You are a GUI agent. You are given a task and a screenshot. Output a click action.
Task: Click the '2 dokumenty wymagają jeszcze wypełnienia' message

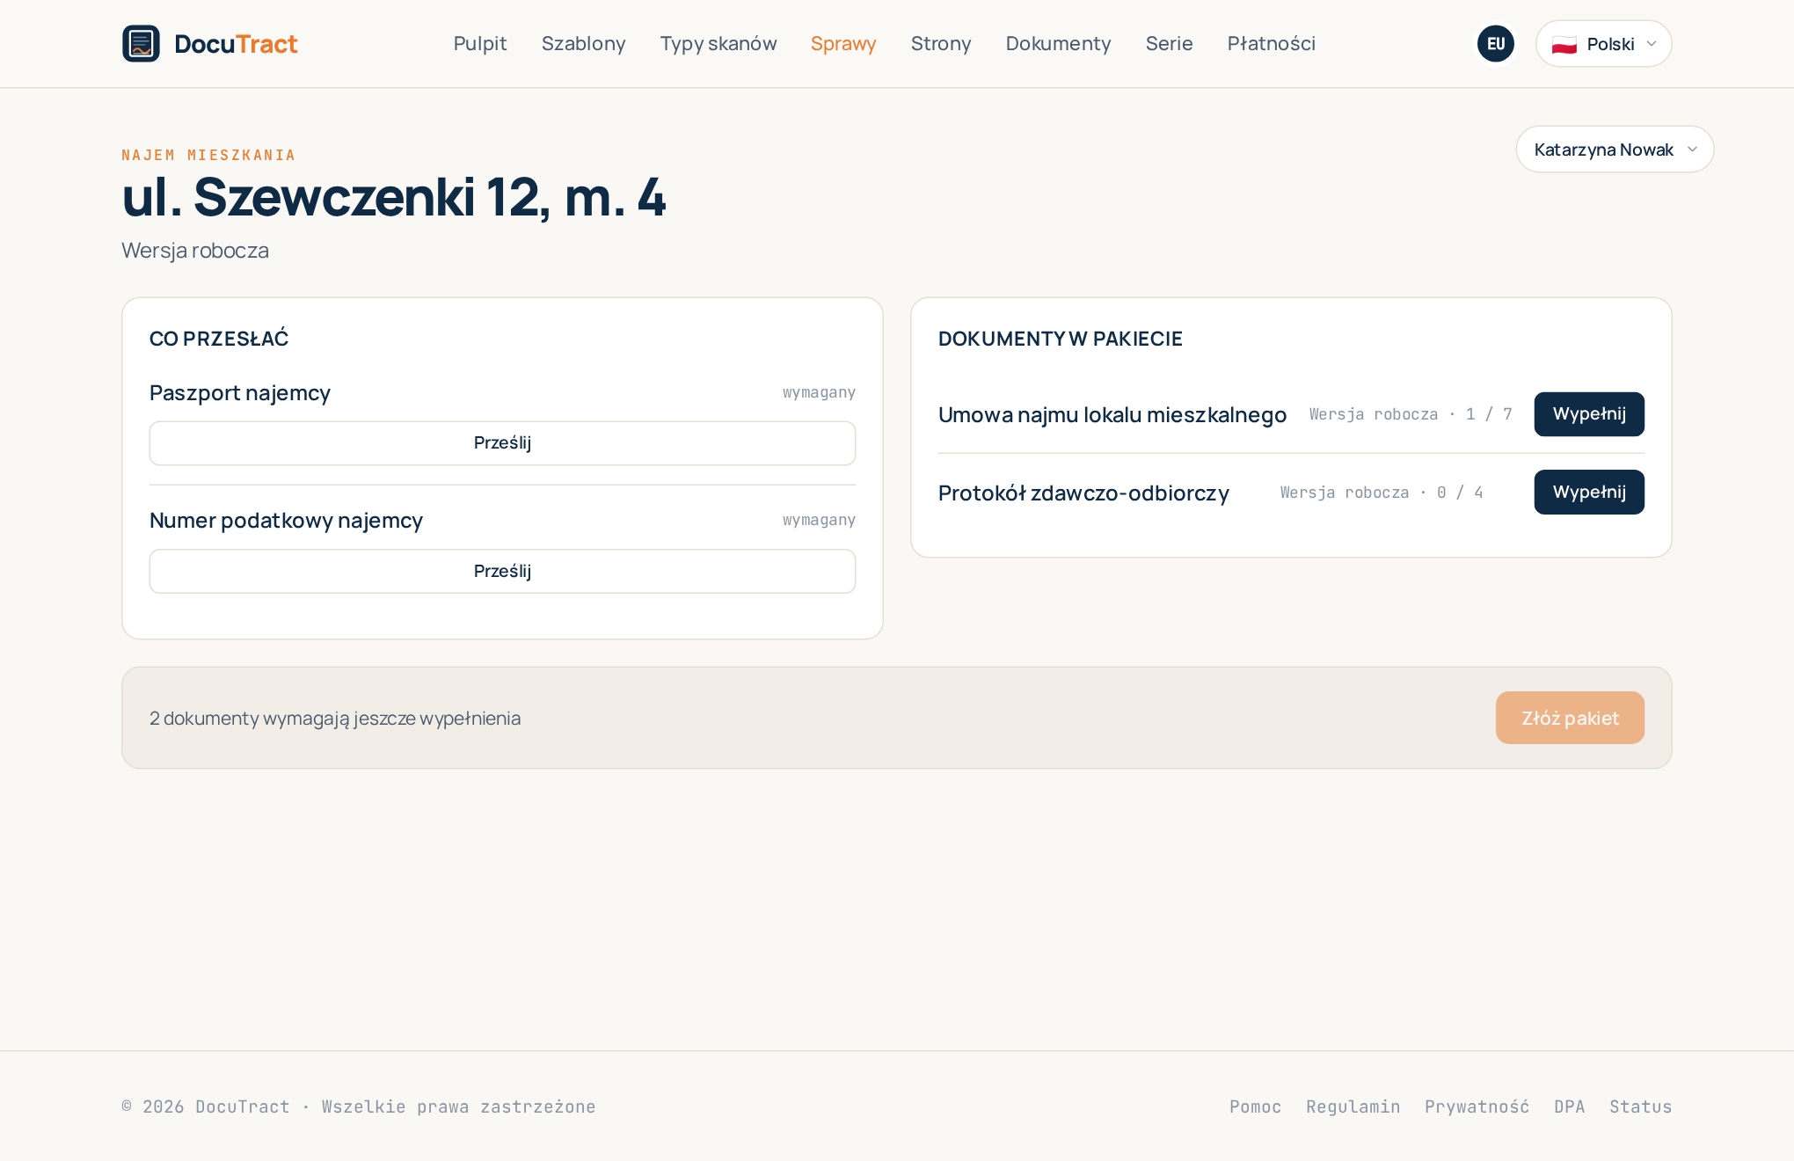pos(335,719)
